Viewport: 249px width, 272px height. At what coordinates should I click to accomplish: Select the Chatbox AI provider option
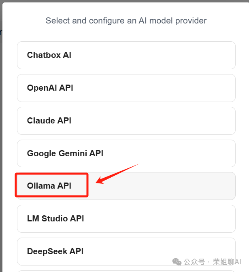126,55
